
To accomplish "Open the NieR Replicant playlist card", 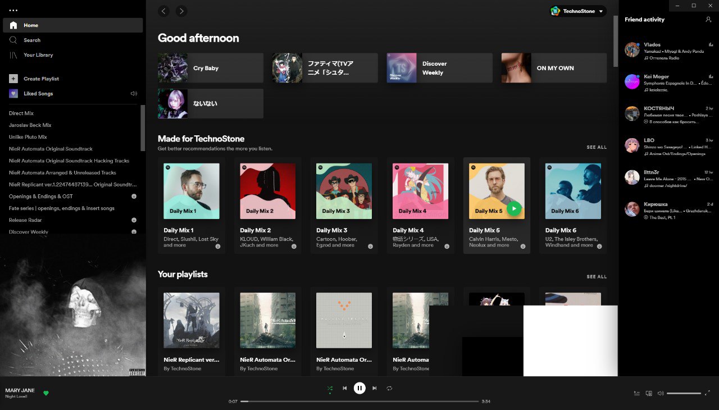I will [x=192, y=331].
